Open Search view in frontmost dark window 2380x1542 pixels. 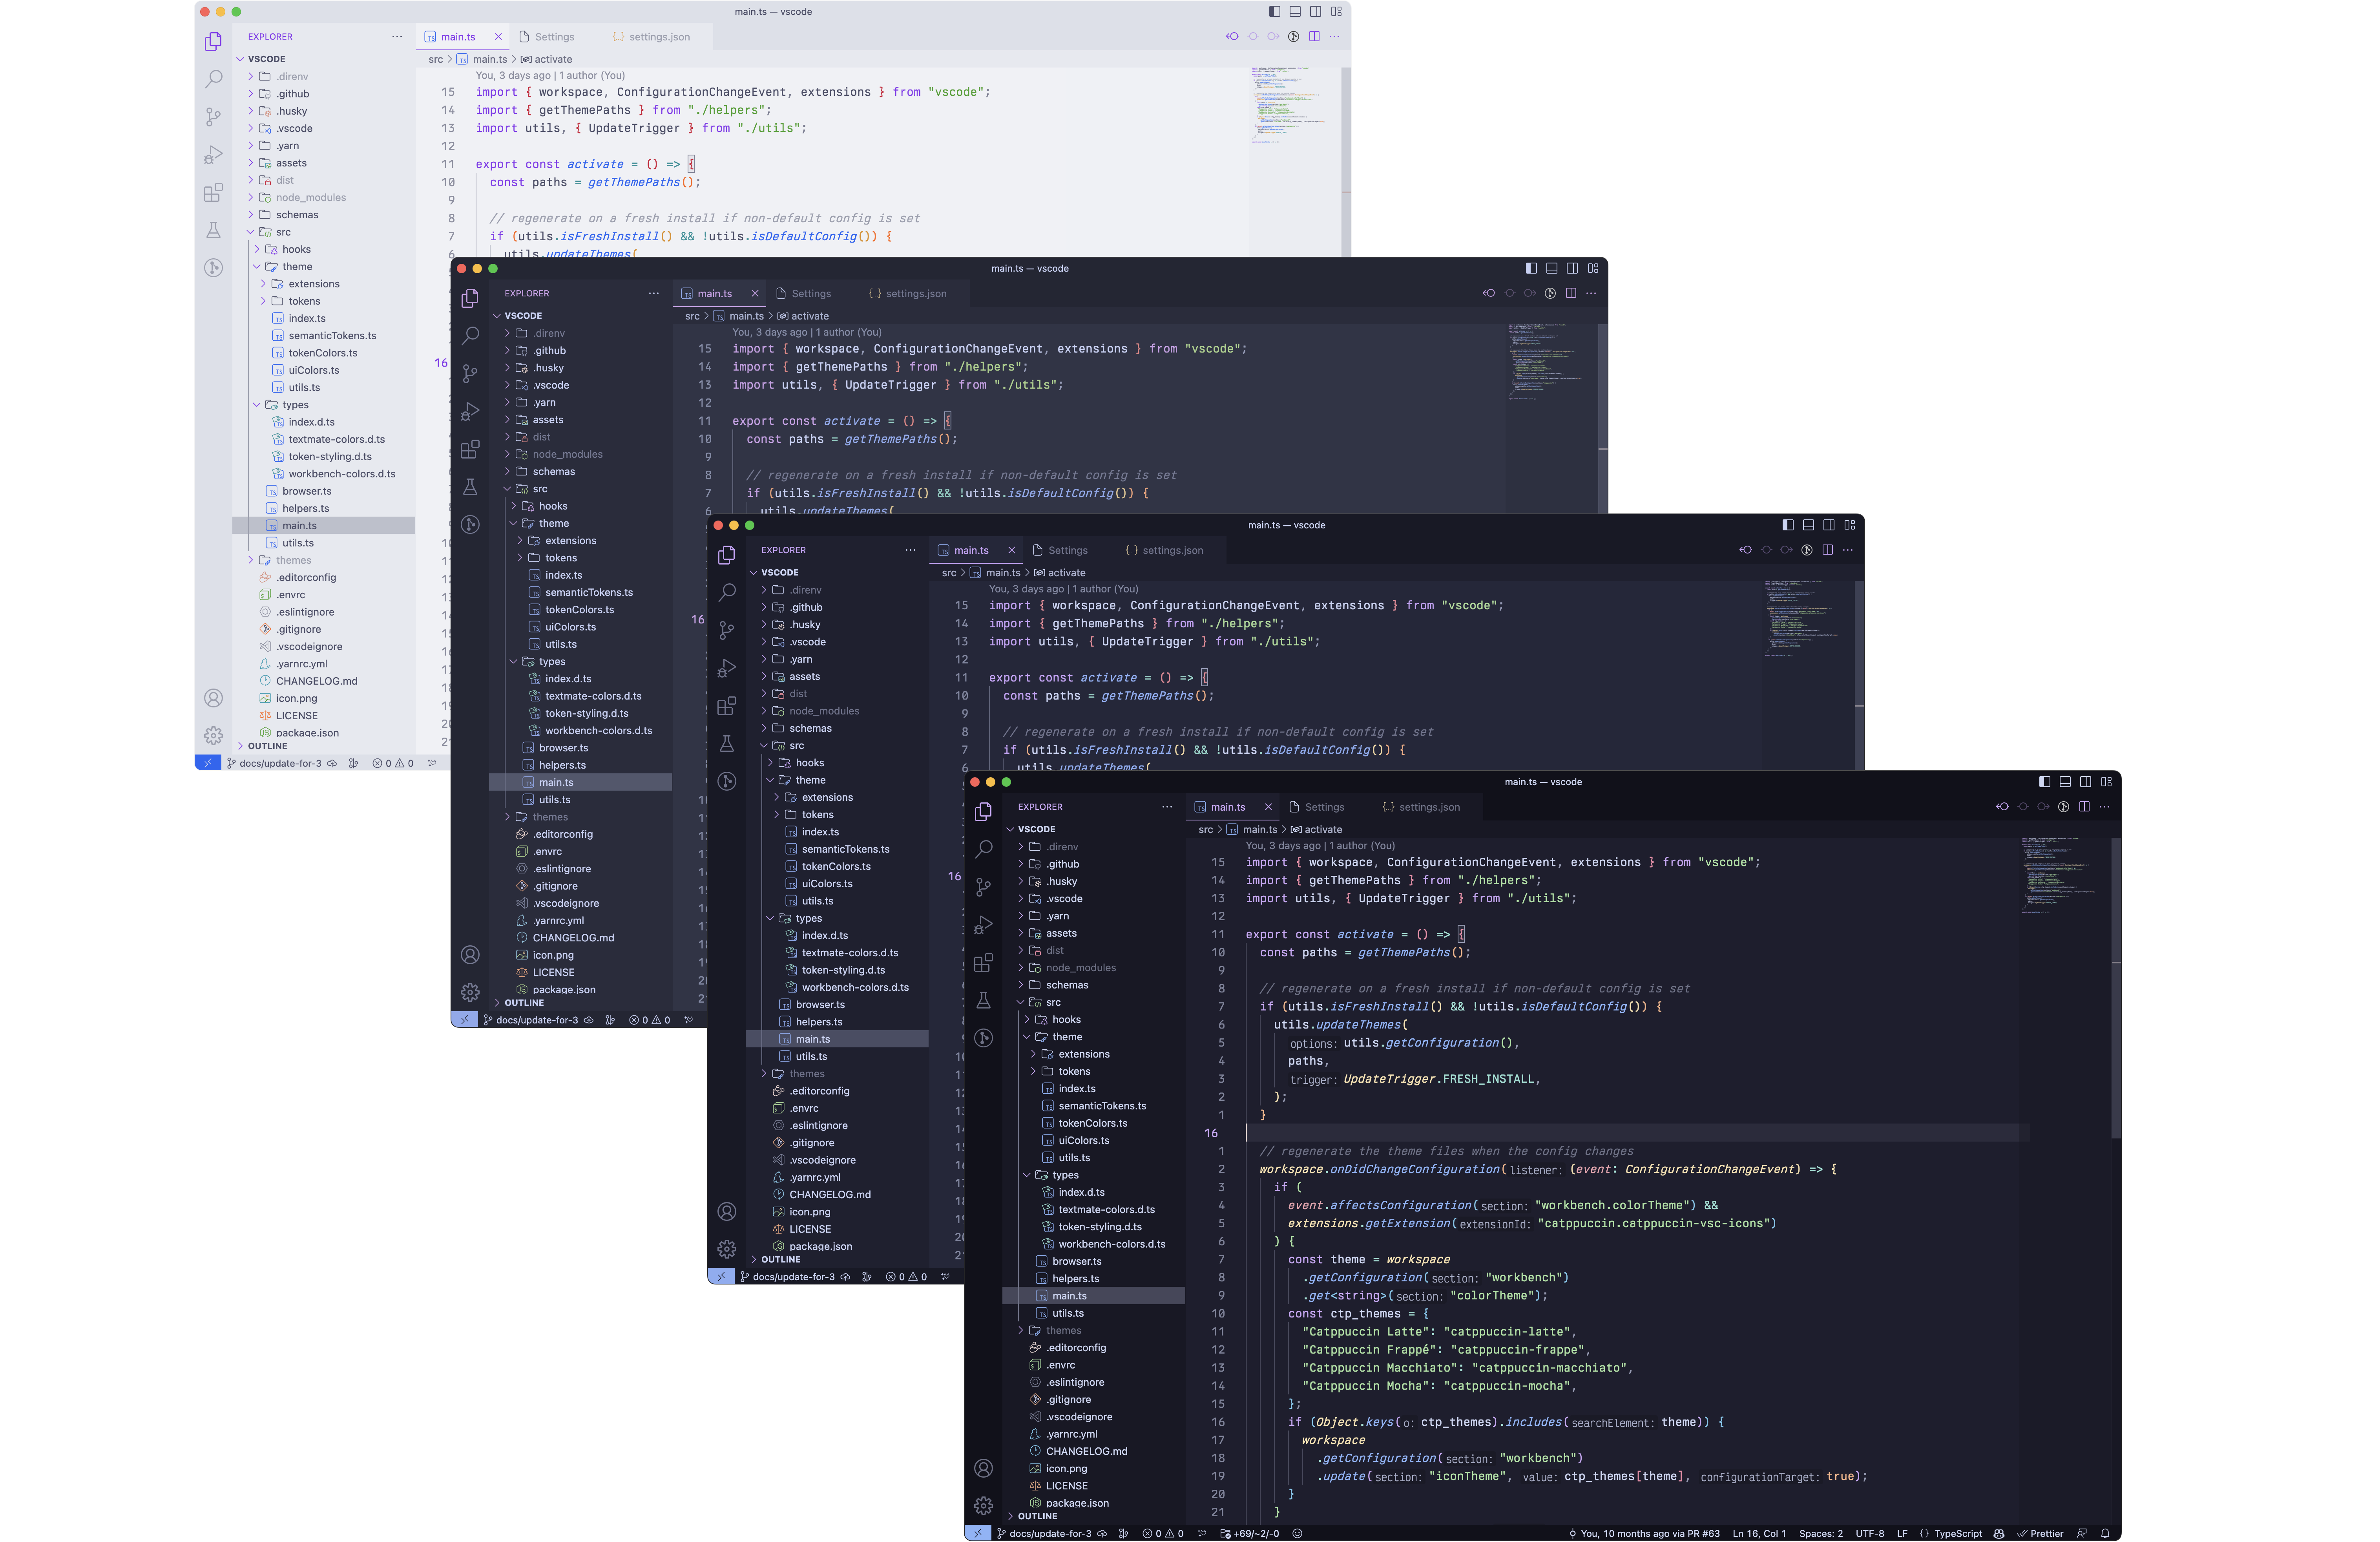(983, 849)
